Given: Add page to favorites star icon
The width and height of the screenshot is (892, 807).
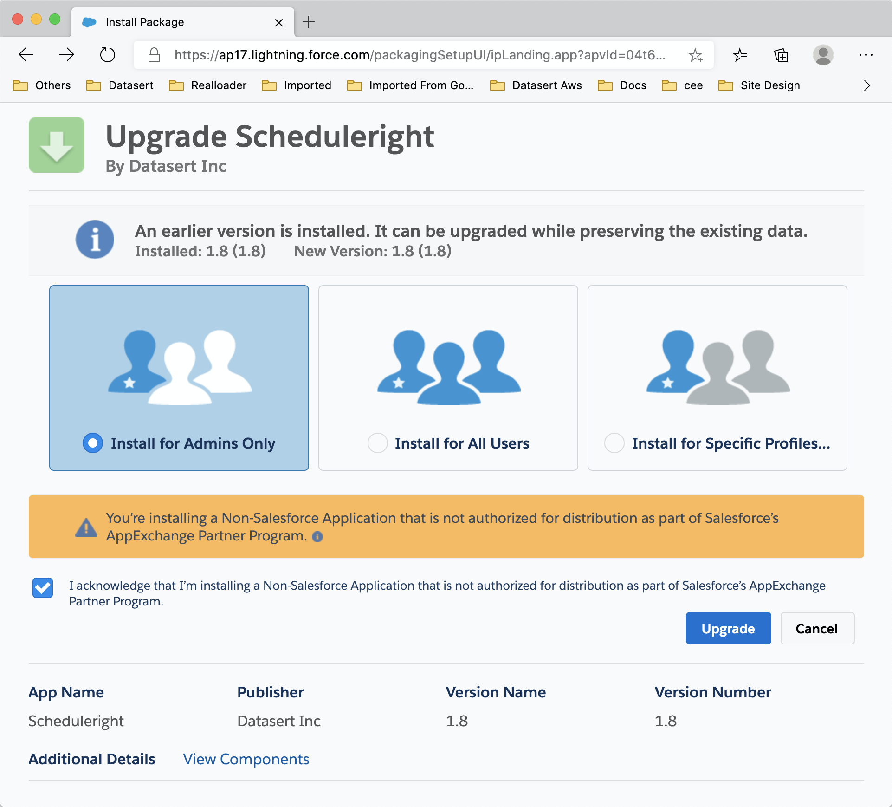Looking at the screenshot, I should (x=695, y=55).
